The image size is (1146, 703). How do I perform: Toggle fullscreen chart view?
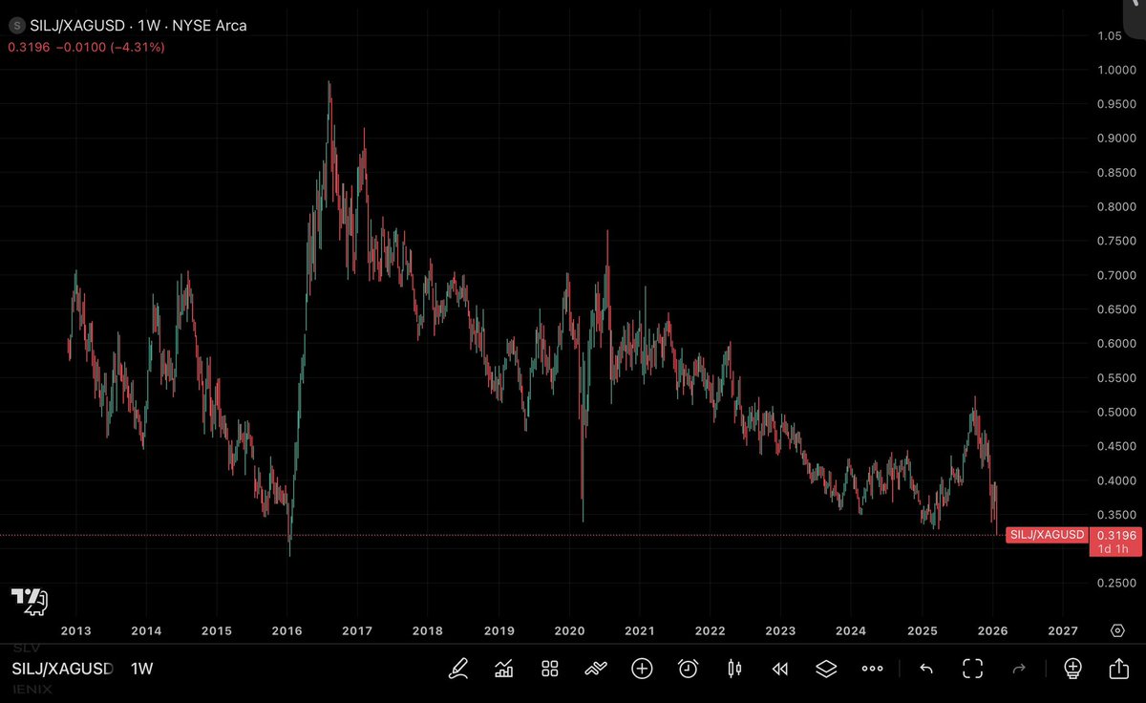972,669
